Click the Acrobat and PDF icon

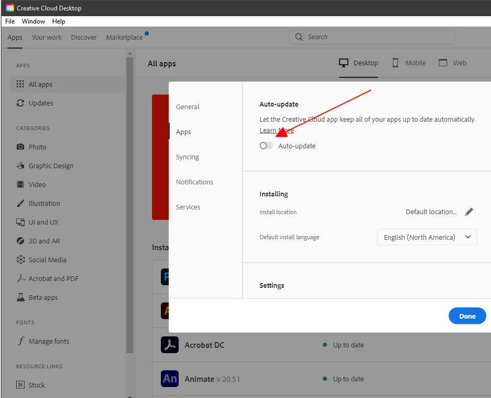(x=21, y=278)
